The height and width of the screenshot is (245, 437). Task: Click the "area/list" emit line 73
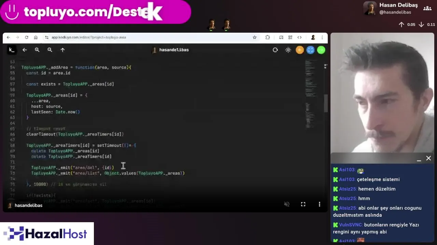108,173
